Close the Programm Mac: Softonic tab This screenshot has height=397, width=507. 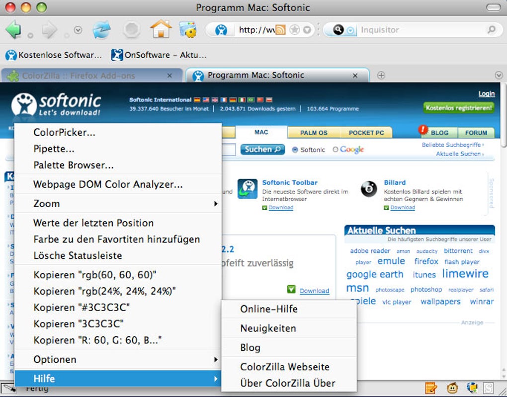[x=355, y=76]
